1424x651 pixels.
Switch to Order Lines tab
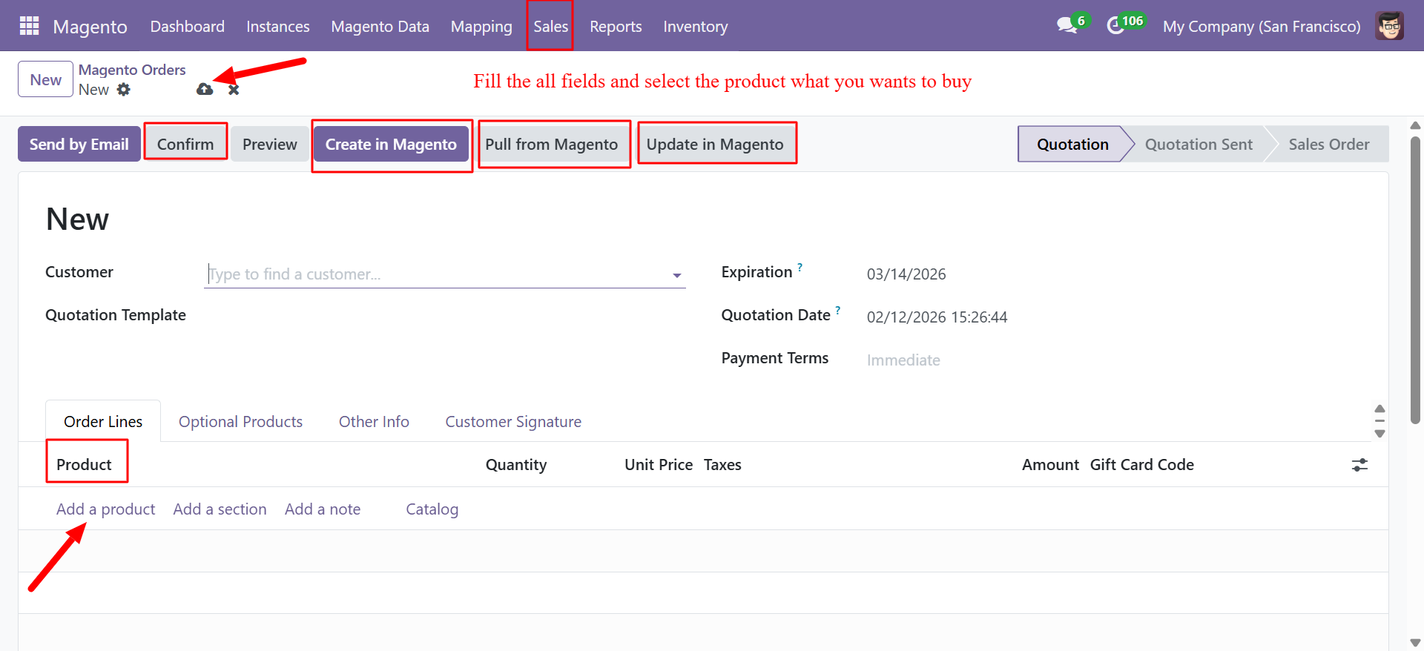coord(103,421)
